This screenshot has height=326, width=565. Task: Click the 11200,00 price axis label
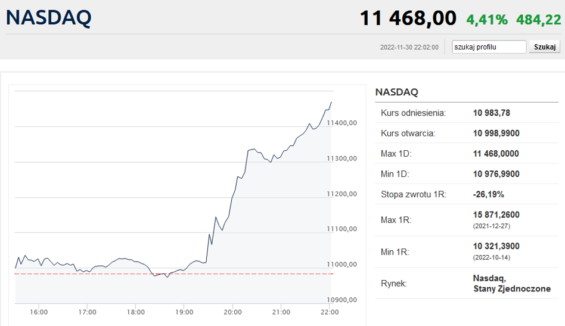coord(342,194)
